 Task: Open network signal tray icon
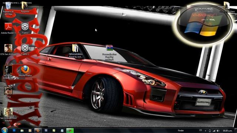[214, 131]
